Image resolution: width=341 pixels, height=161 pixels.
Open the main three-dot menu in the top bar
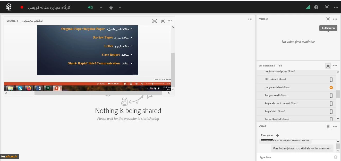(x=336, y=7)
